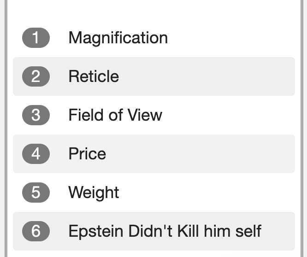This screenshot has height=257, width=307.
Task: Click the word View in Field of View
Action: [145, 115]
